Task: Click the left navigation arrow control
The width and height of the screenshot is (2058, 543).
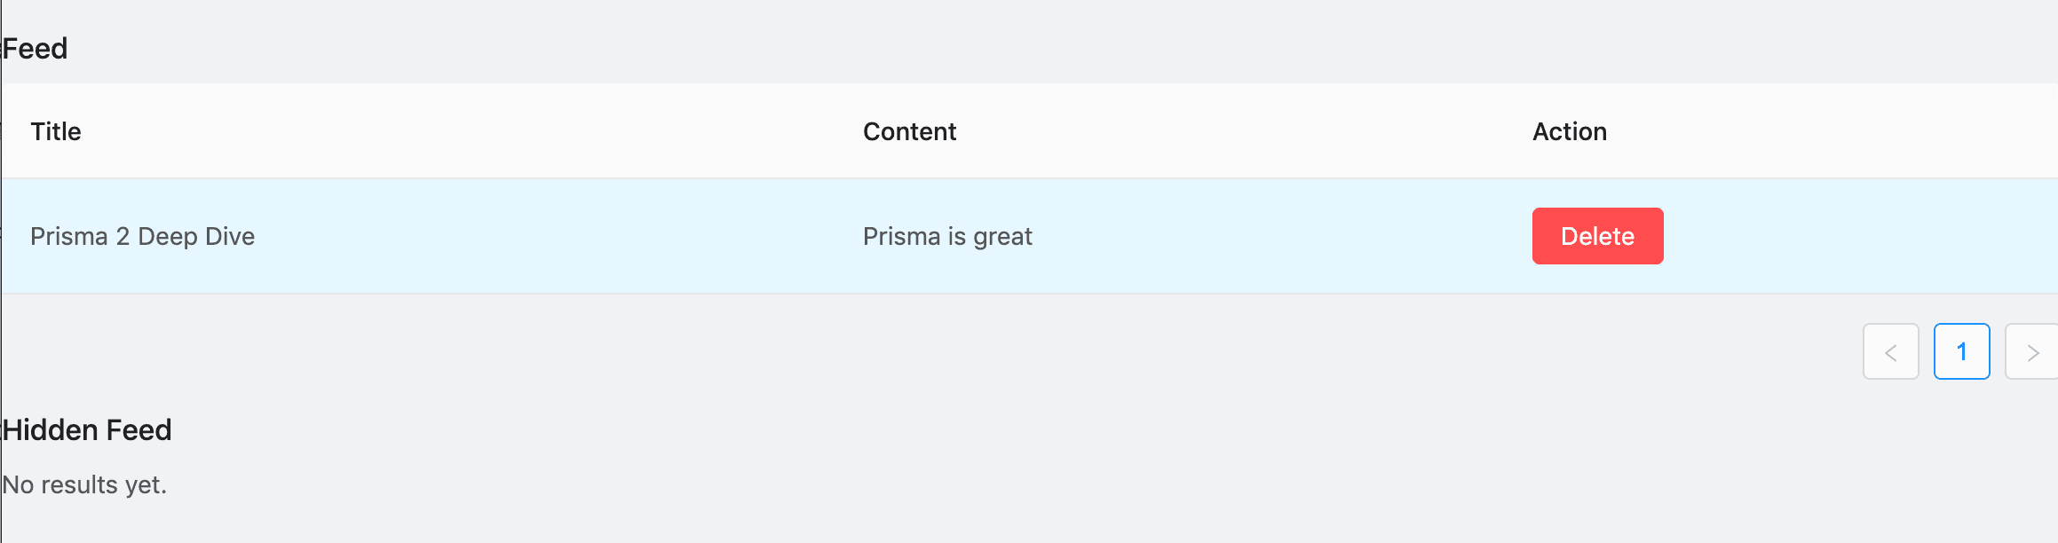Action: point(1889,352)
